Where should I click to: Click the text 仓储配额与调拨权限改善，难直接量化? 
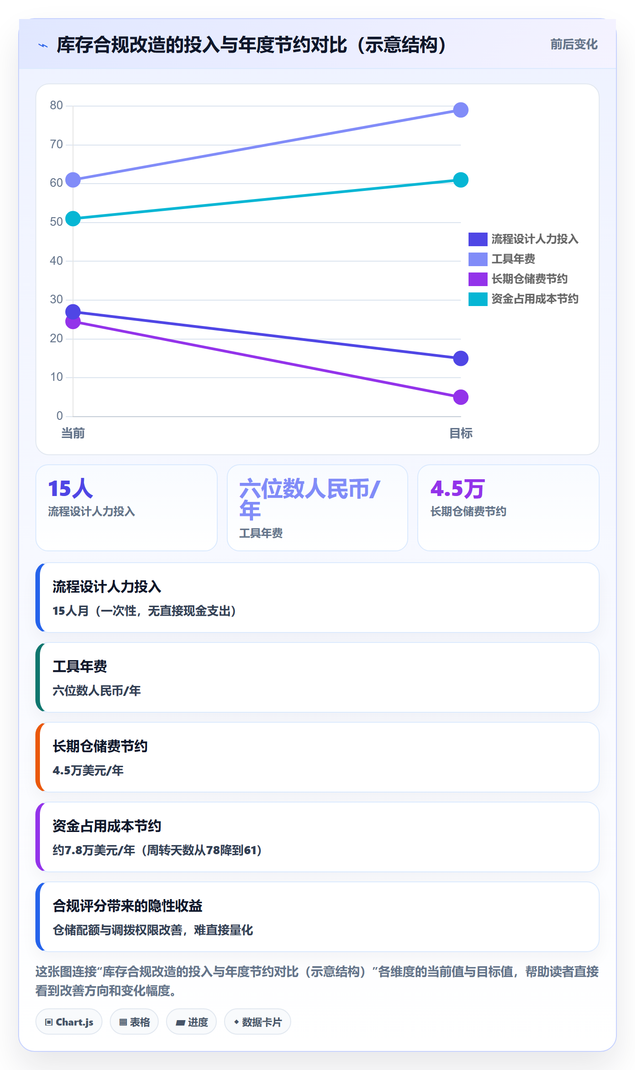153,930
